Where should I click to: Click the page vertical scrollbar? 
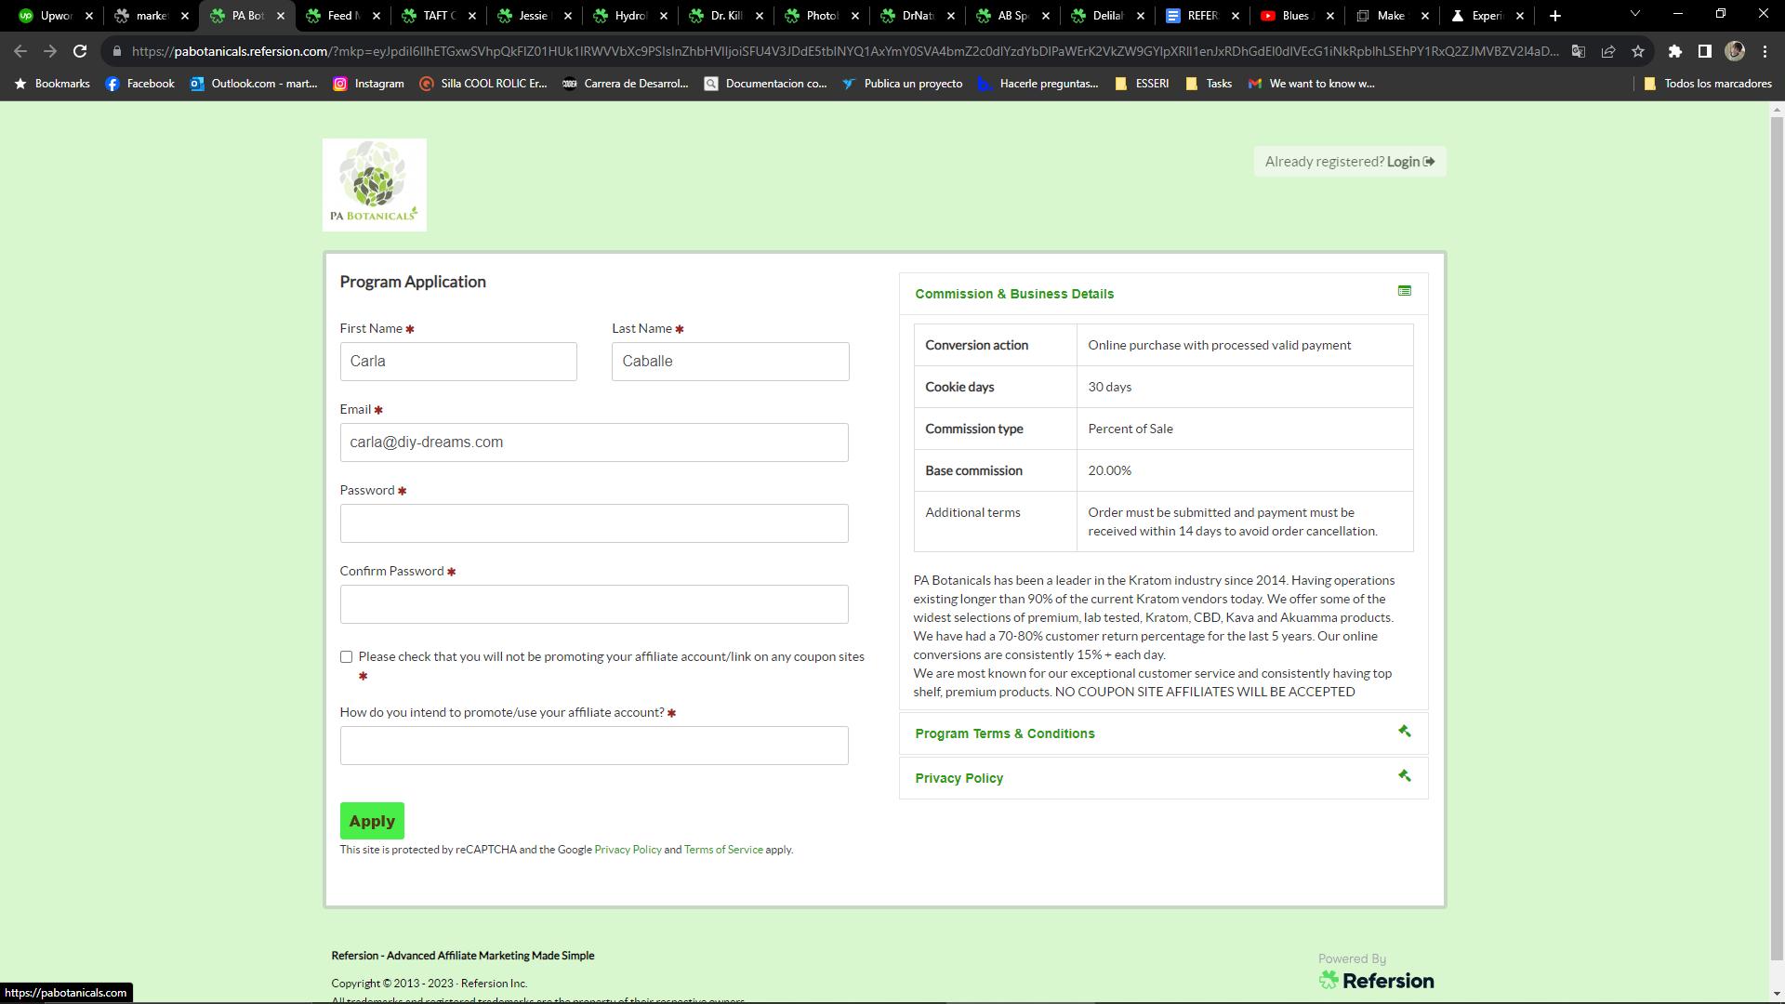pyautogui.click(x=1777, y=539)
